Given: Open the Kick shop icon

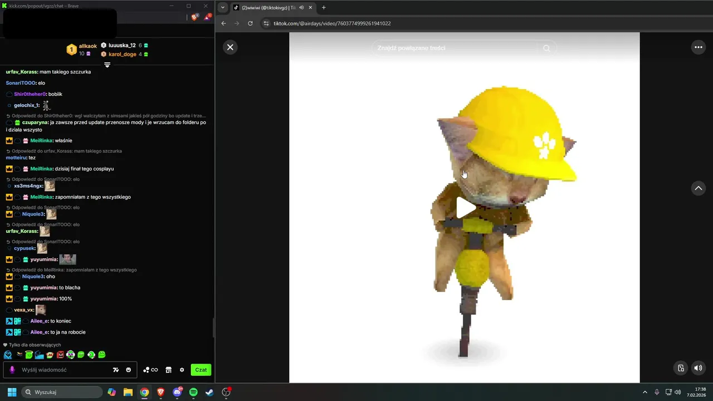Looking at the screenshot, I should pyautogui.click(x=169, y=370).
